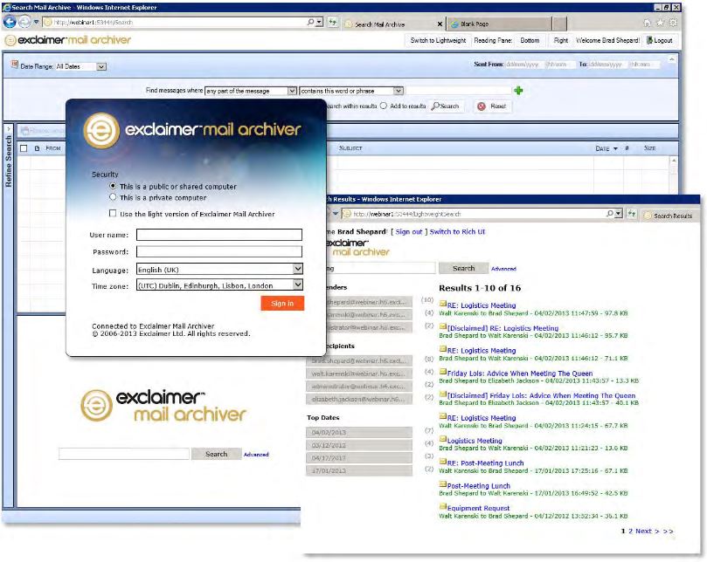Click the User name field

(x=219, y=235)
